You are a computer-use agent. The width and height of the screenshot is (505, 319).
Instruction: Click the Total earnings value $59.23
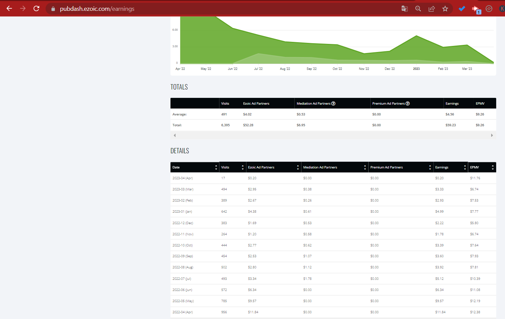click(x=450, y=125)
